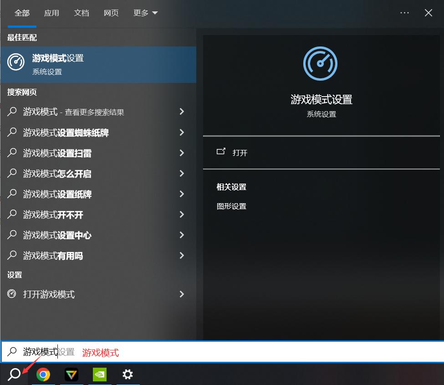
Task: Select best match 游戏模式设置 result
Action: [98, 64]
